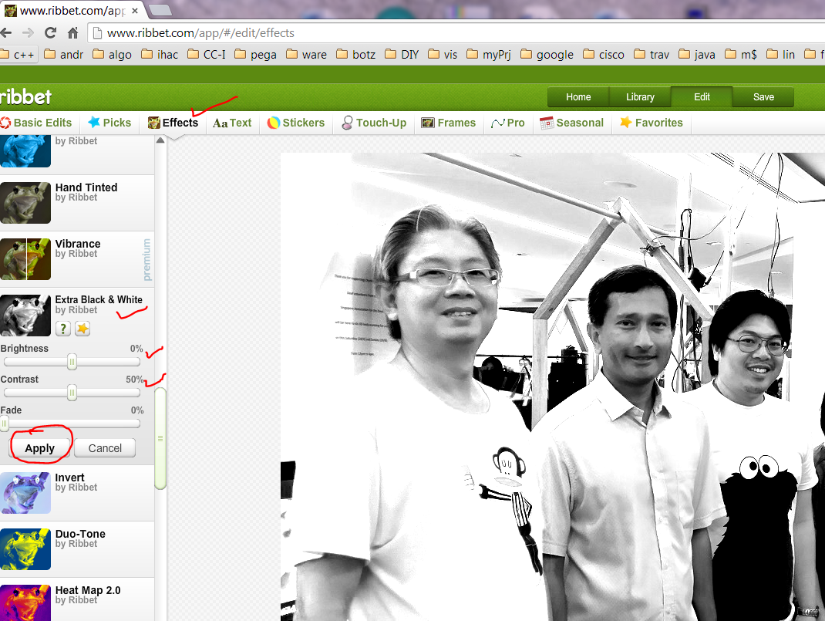Open the botz bookmarks folder
This screenshot has width=825, height=621.
click(x=355, y=55)
